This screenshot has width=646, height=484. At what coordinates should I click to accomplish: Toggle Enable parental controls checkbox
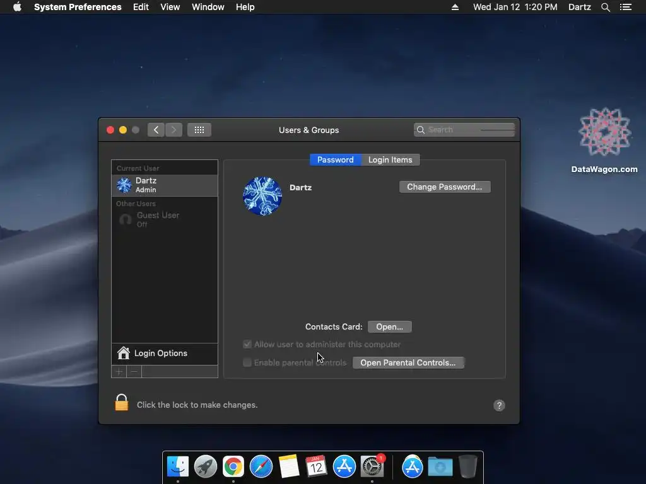(247, 362)
